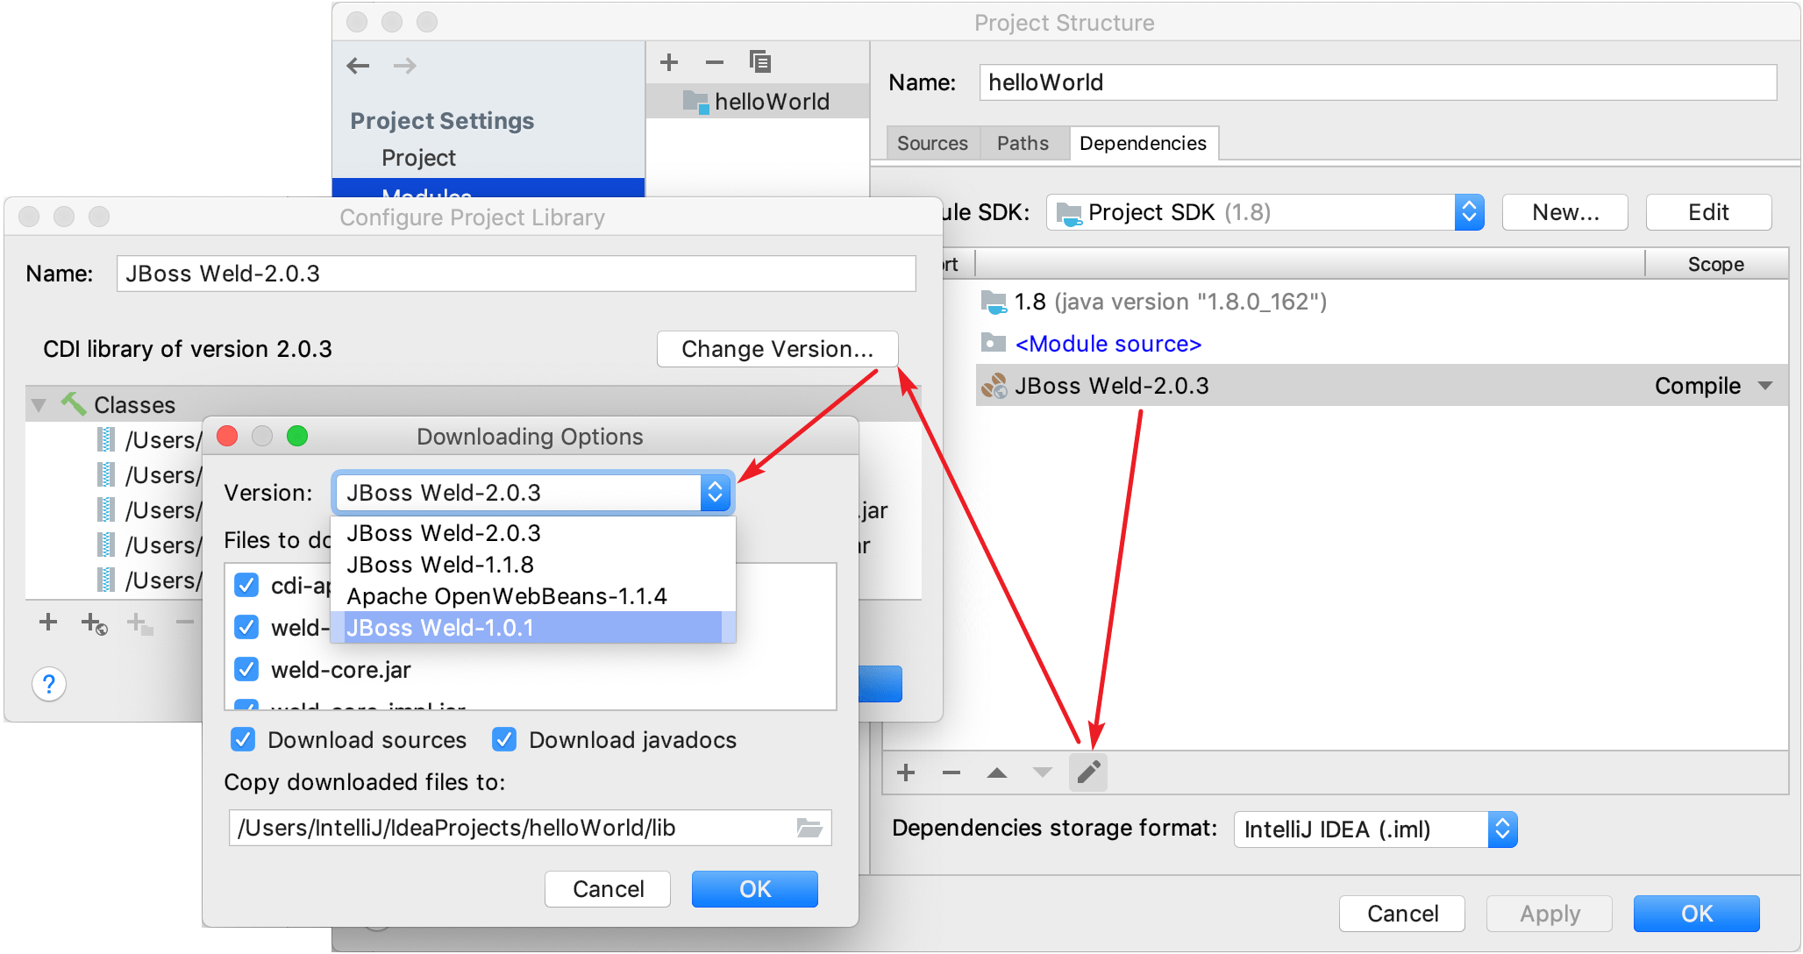This screenshot has width=1803, height=954.
Task: Click the pencil edit icon for dependencies
Action: click(x=1088, y=772)
